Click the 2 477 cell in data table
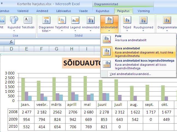The image size is (177, 132). [x=26, y=112]
